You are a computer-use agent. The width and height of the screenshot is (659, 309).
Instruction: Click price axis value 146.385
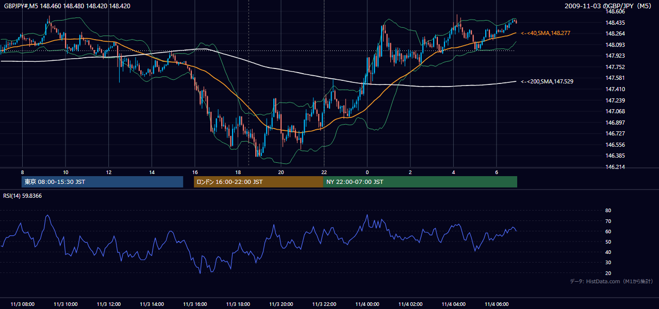pos(615,156)
